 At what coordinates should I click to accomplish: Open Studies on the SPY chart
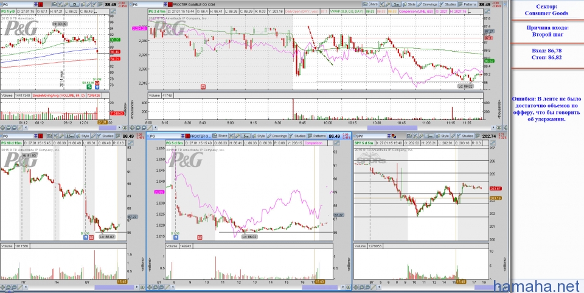pyautogui.click(x=465, y=136)
